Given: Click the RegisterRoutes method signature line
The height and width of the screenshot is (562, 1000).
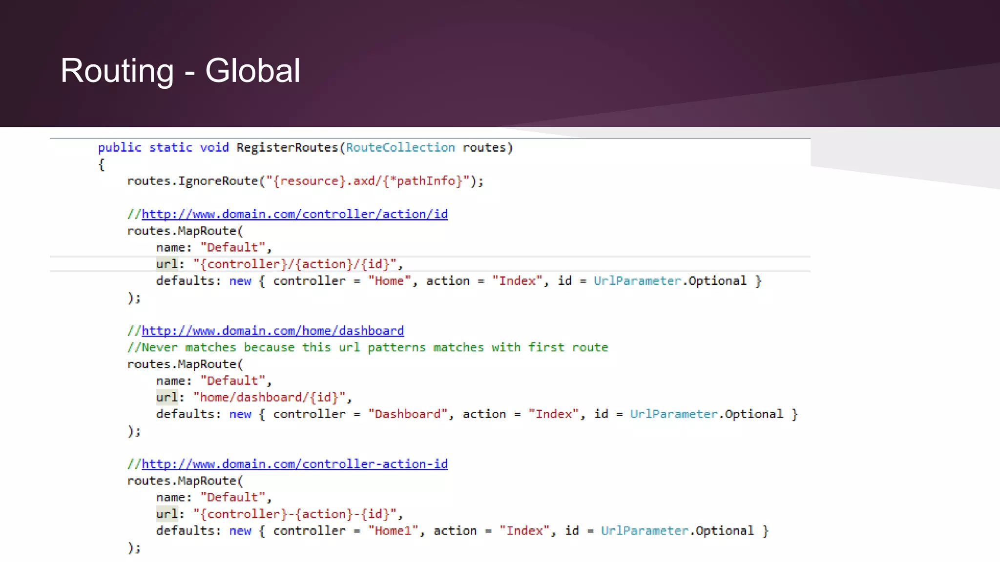Looking at the screenshot, I should (x=305, y=148).
